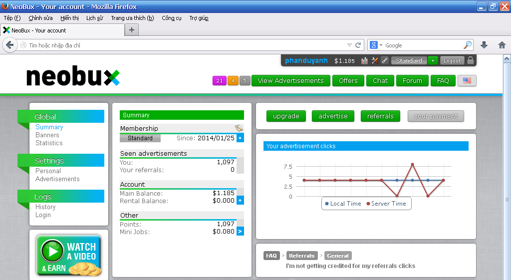Open the Chỉnh sửa menu
Screen dimensions: 511x280
40,18
